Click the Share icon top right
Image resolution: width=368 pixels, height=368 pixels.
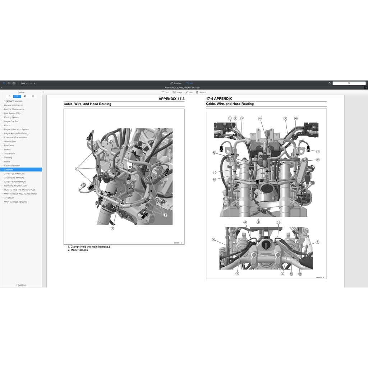(330, 83)
